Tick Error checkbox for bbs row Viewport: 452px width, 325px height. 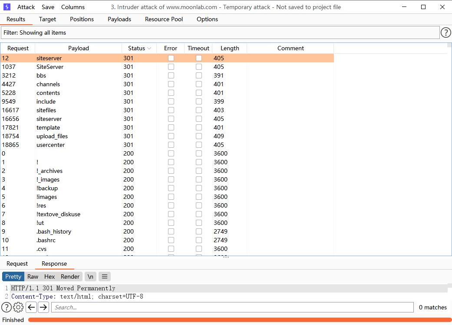tap(171, 75)
